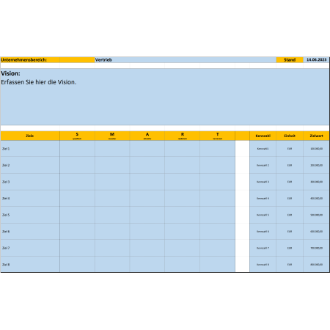Viewport: 330px width, 330px height.
Task: Select the A column header
Action: coord(147,136)
